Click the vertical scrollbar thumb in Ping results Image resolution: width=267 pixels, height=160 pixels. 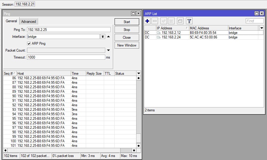[139, 138]
